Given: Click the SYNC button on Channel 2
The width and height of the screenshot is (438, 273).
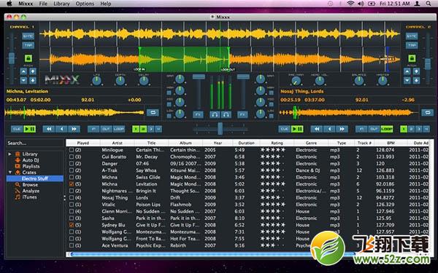Looking at the screenshot, I should 412,36.
